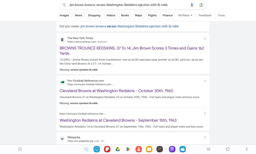Click pro-football-reference URL above 1963 result

pyautogui.click(x=83, y=114)
